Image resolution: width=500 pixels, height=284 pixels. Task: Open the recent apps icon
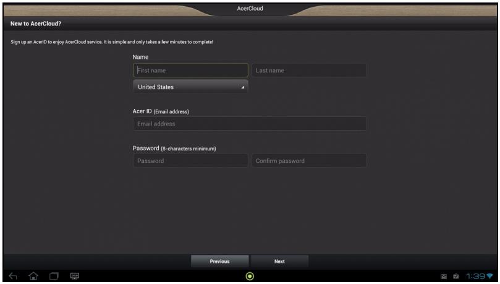tap(54, 276)
